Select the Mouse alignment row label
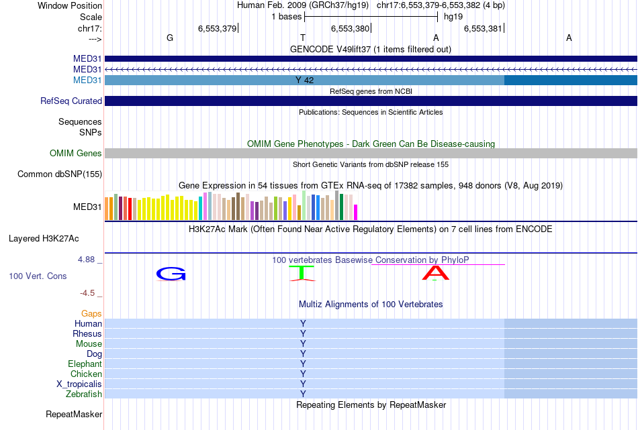Image resolution: width=638 pixels, height=430 pixels. 89,344
